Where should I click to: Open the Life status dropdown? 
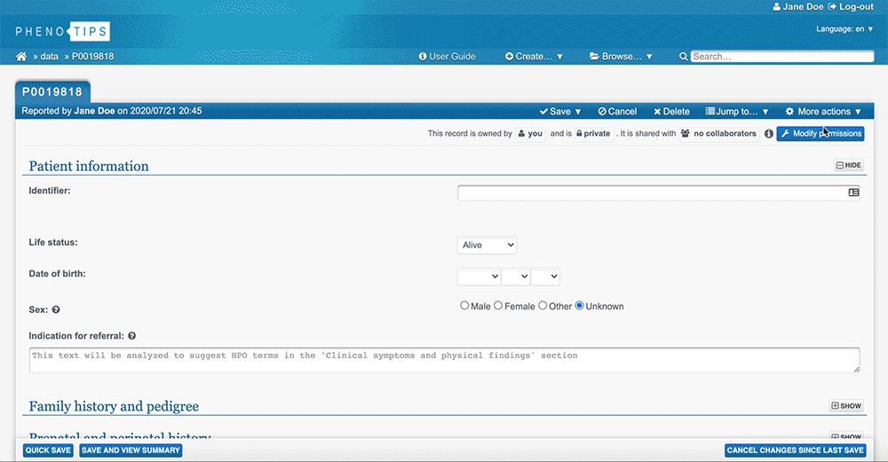click(487, 245)
